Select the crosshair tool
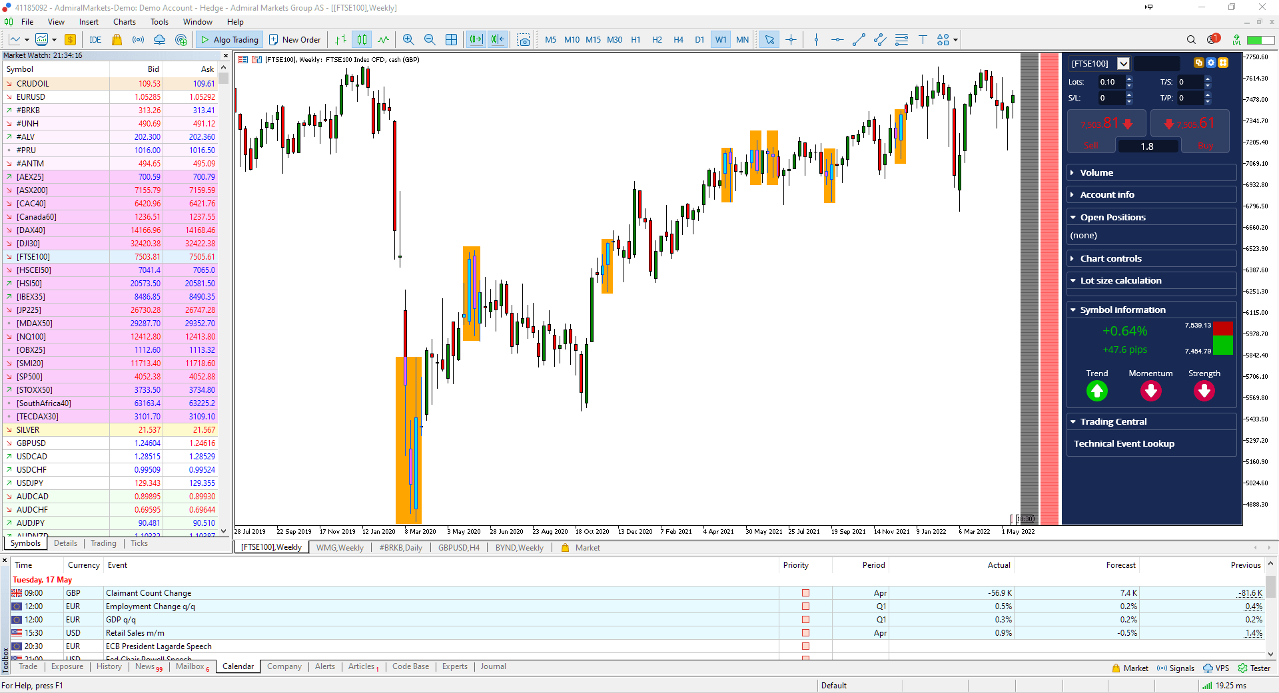 (x=791, y=40)
